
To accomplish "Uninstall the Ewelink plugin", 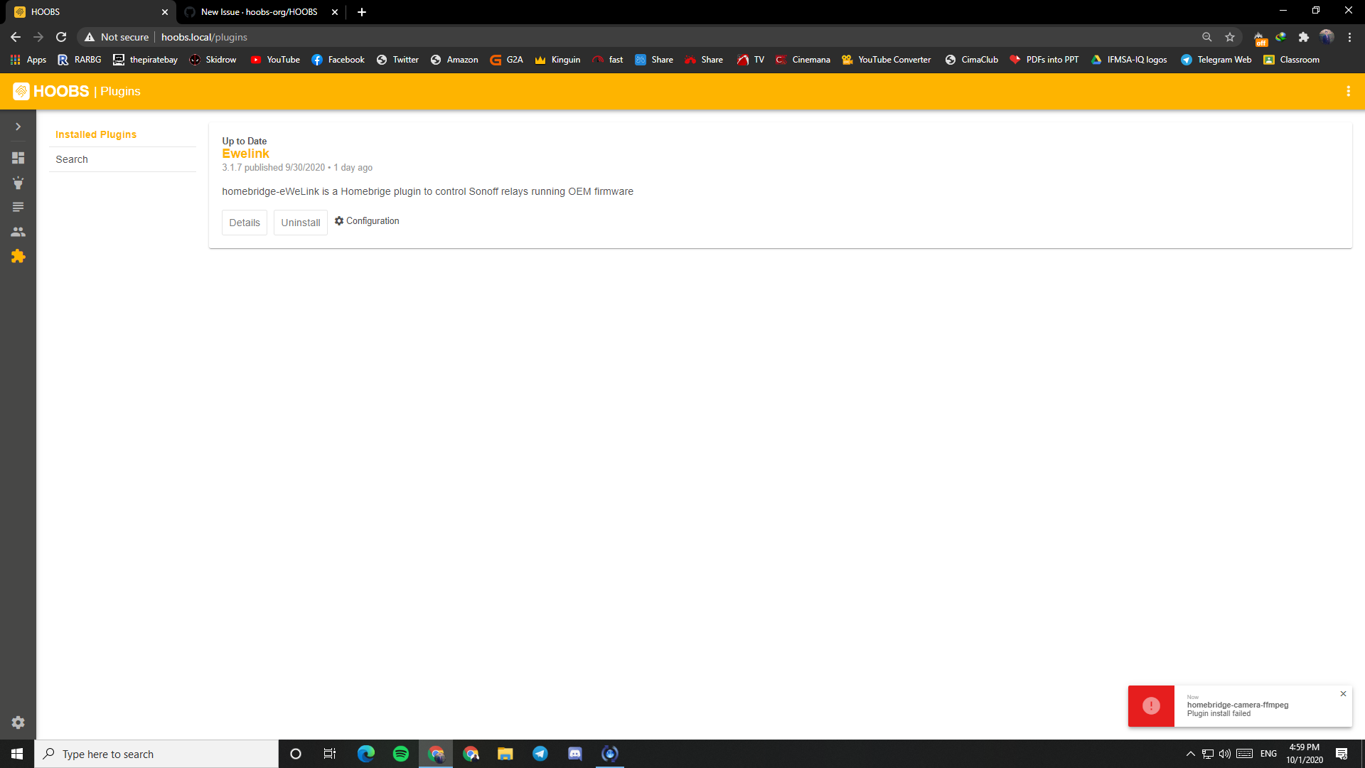I will (x=300, y=222).
